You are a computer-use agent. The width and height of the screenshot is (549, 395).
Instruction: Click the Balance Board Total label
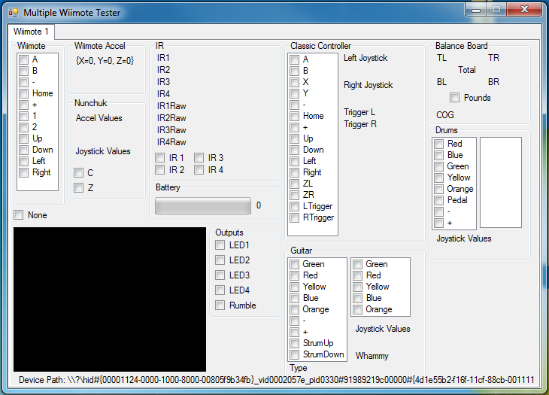point(467,70)
